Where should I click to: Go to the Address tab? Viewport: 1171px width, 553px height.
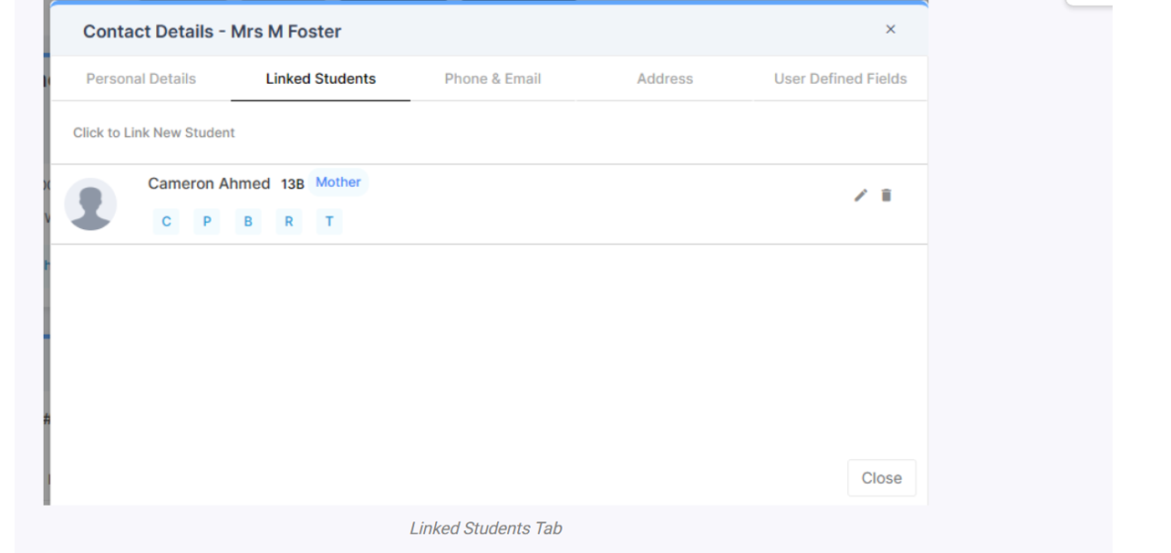click(665, 78)
